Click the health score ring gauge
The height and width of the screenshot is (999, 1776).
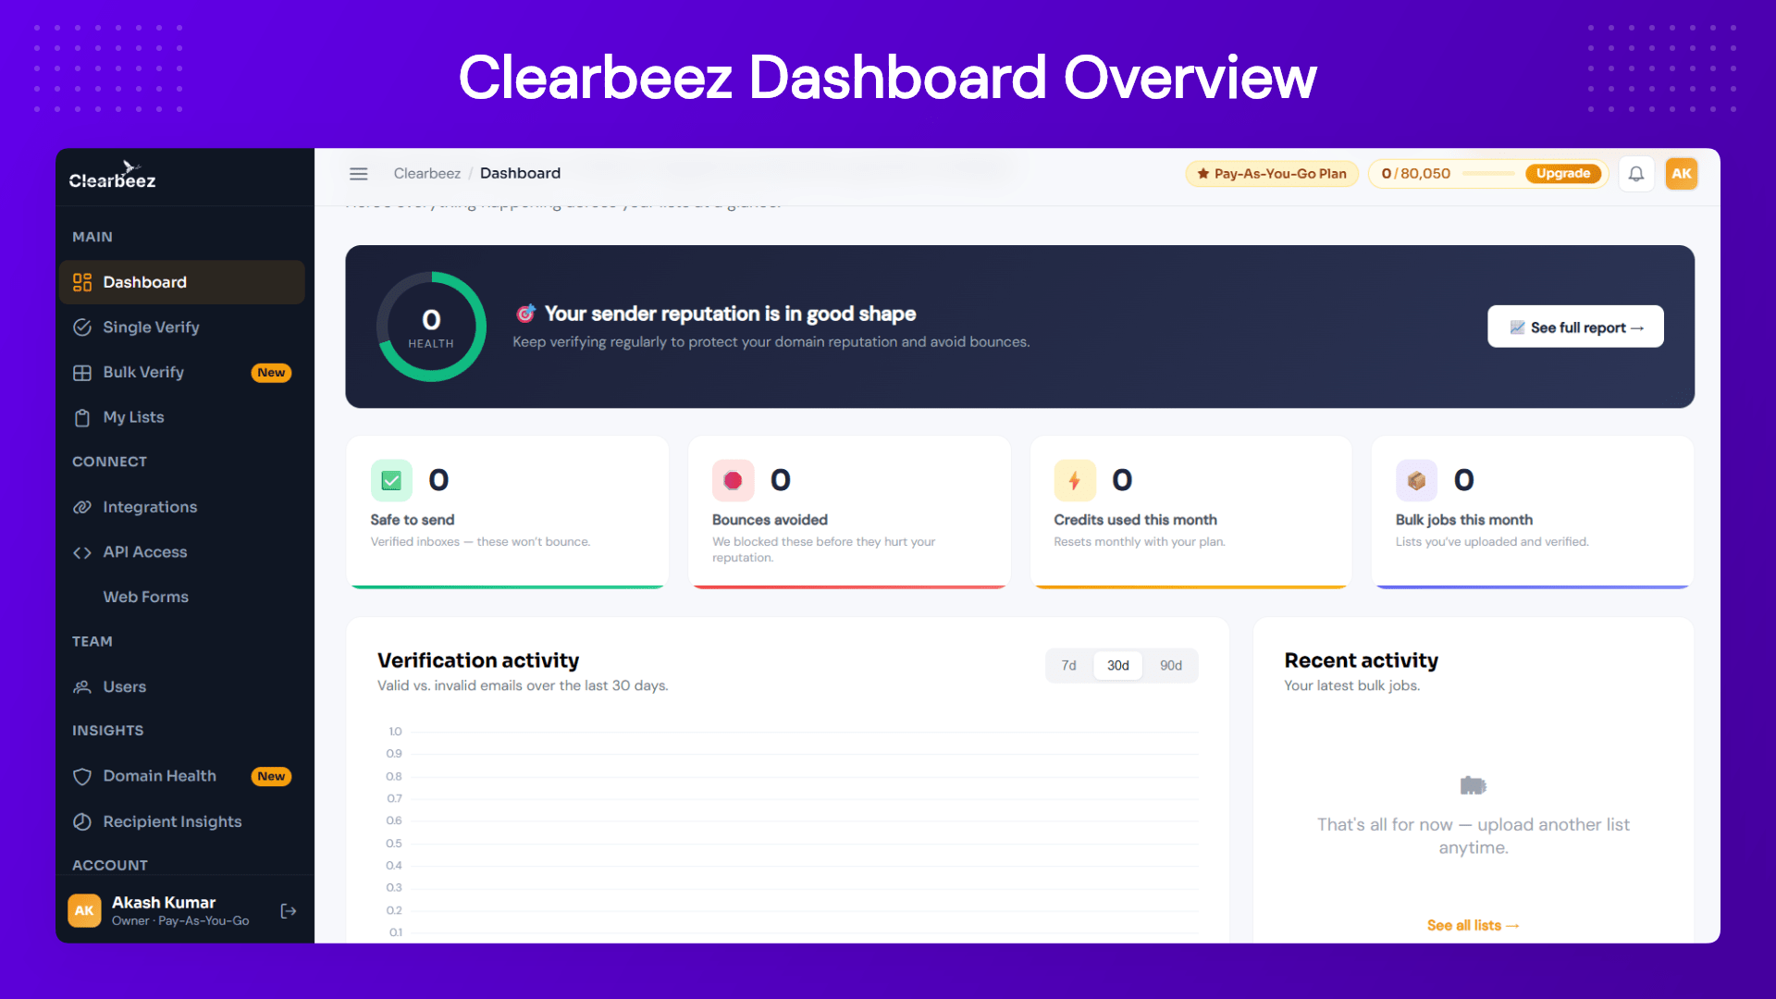(x=431, y=327)
